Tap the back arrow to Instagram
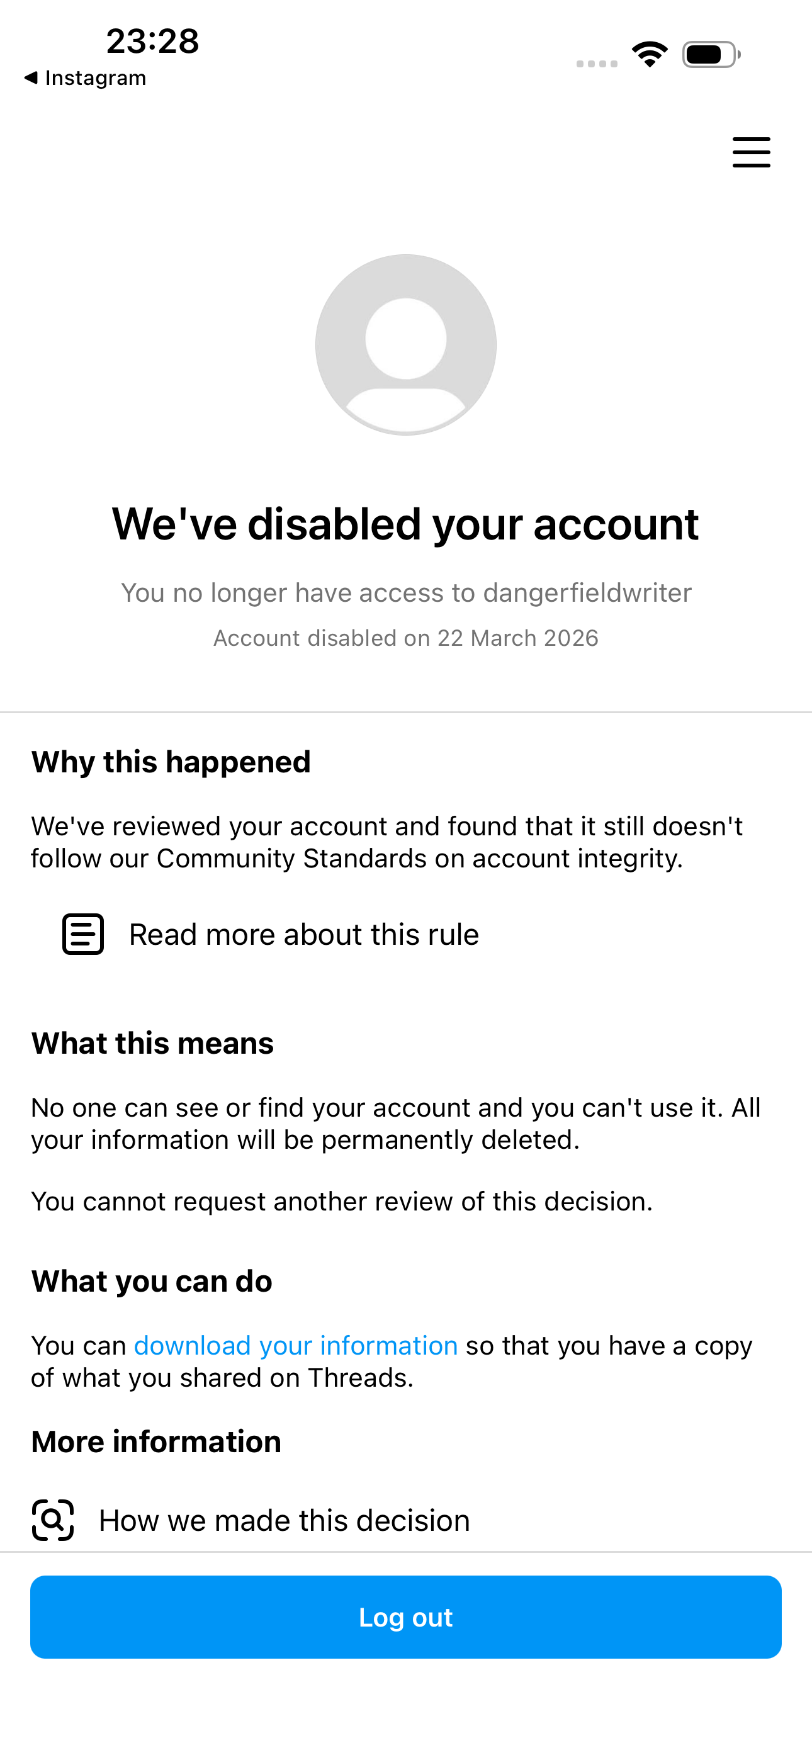Image resolution: width=812 pixels, height=1760 pixels. click(31, 78)
